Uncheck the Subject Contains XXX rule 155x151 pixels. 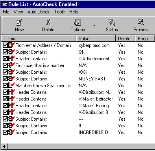pos(5,72)
